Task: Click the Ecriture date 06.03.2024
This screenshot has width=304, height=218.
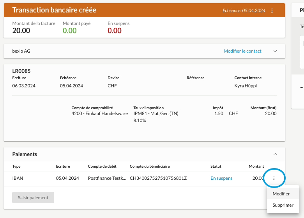Action: tap(24, 86)
